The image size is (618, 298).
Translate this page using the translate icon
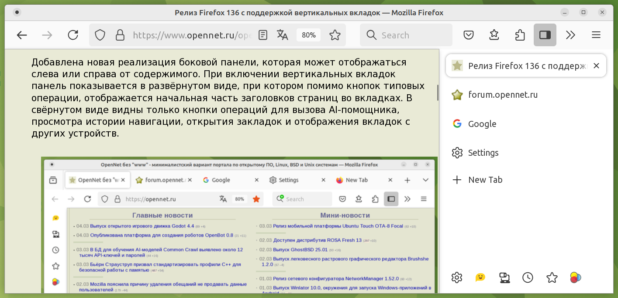(283, 35)
